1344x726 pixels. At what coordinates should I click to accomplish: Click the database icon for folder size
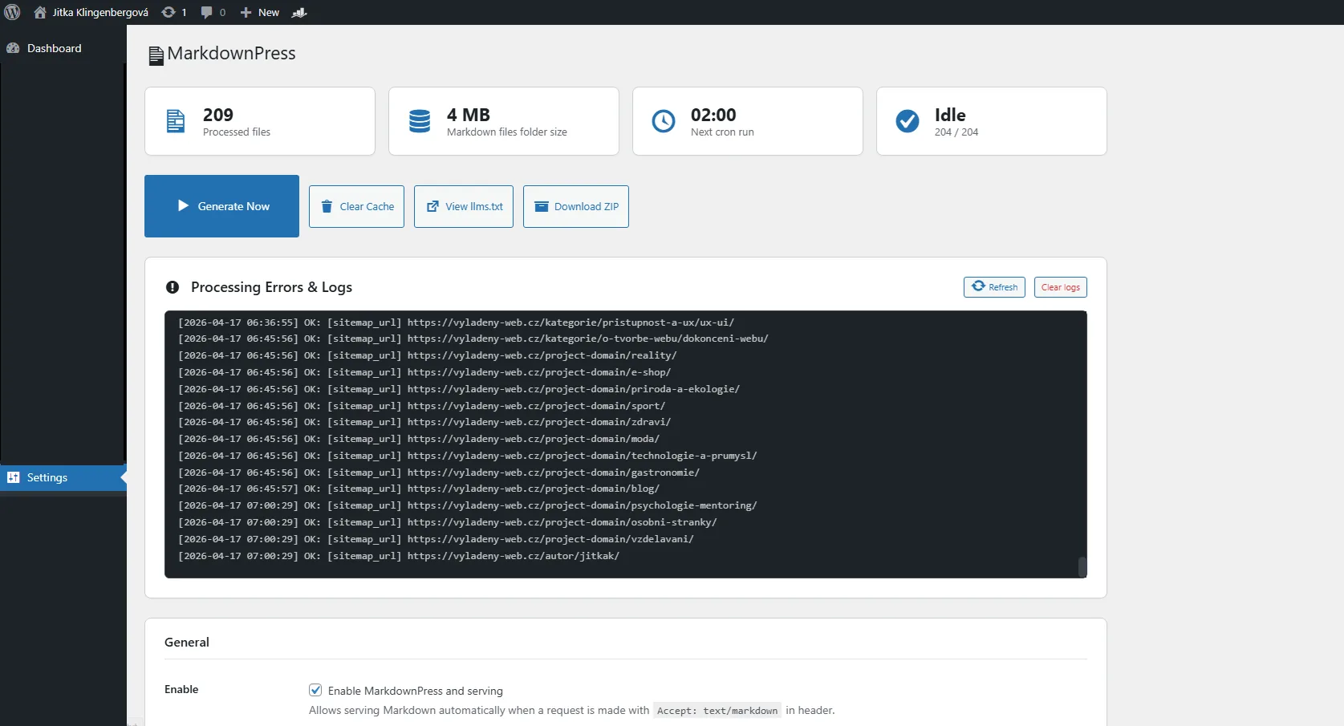[420, 121]
